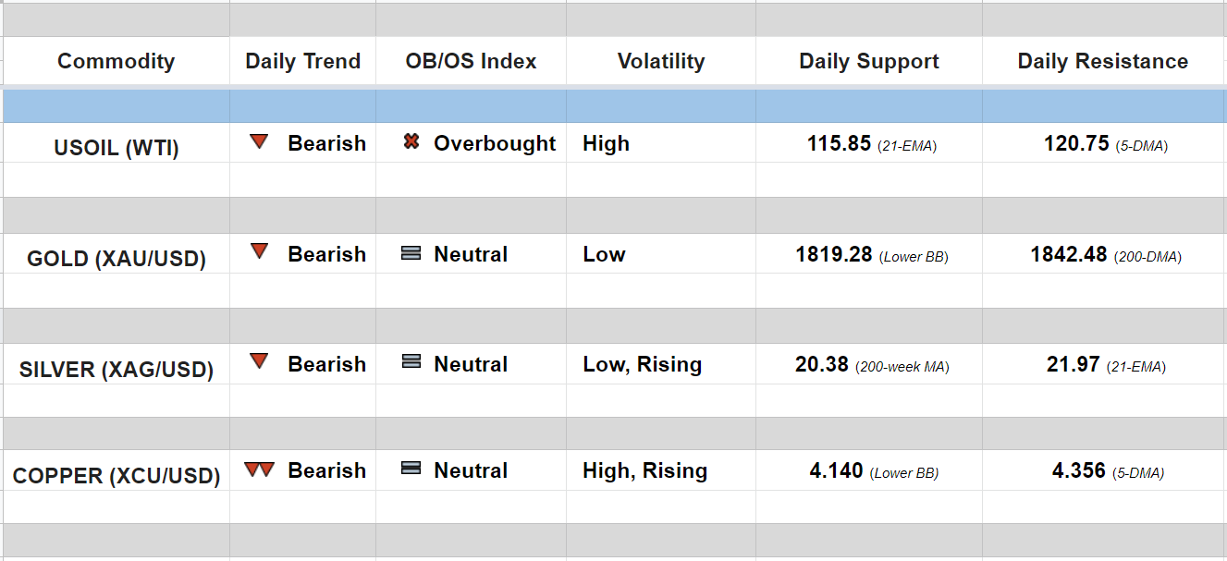Select the Daily Resistance header cell
1227x561 pixels.
[x=1102, y=62]
